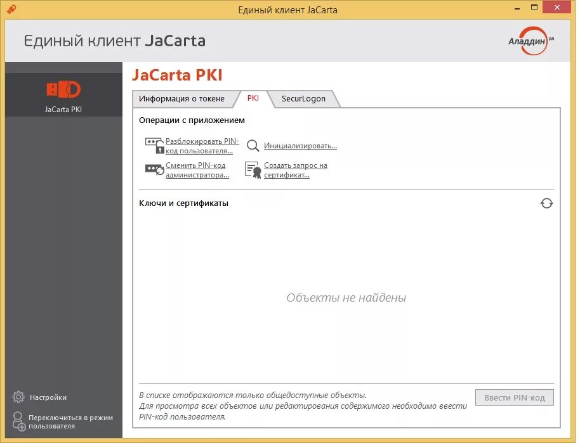The height and width of the screenshot is (443, 580).
Task: Click the Операции с приложением heading
Action: [x=192, y=120]
